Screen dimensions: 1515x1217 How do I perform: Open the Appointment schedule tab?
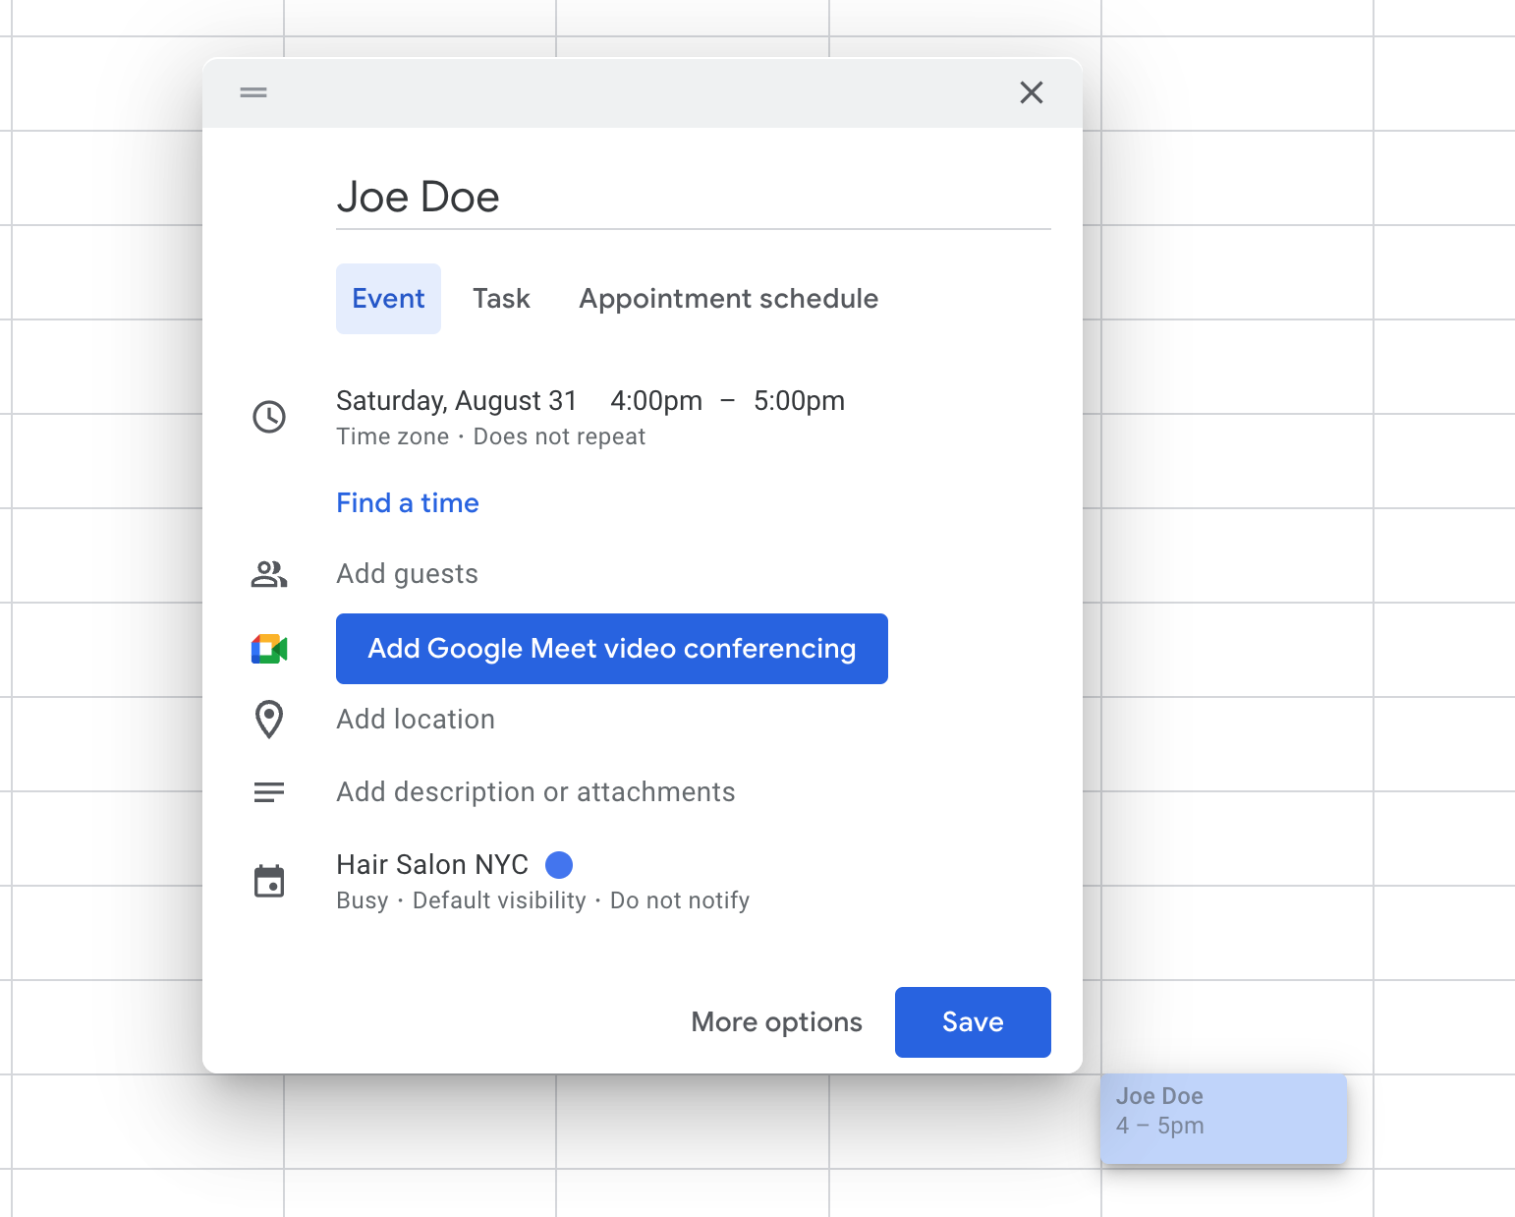pos(727,299)
